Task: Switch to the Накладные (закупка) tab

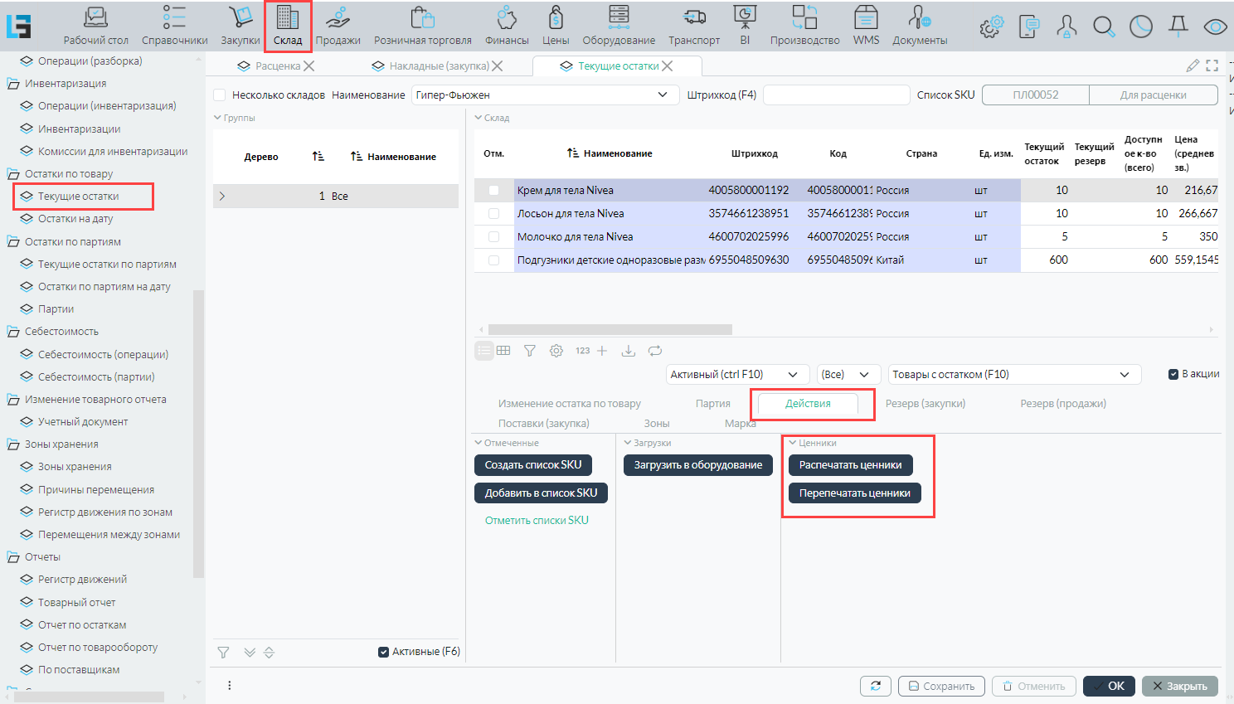Action: [439, 66]
